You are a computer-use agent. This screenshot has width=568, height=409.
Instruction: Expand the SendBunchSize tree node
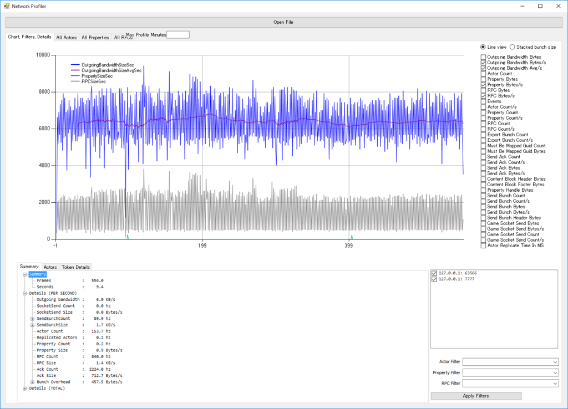(x=32, y=325)
